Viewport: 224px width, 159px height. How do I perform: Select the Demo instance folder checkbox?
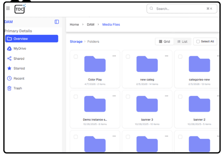[76, 96]
